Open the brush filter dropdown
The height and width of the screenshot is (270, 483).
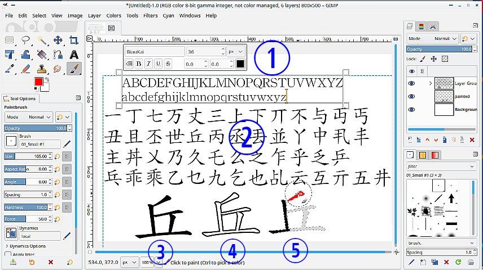tap(441, 166)
